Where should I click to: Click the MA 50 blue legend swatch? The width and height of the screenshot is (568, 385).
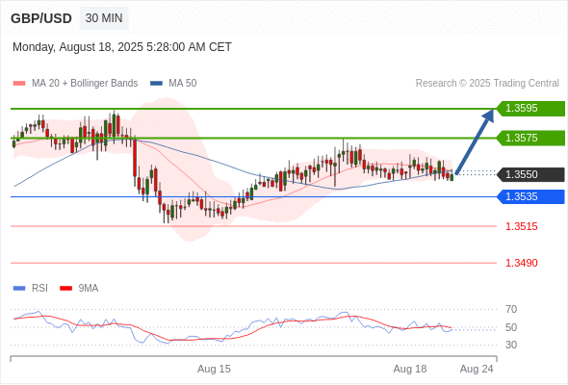pos(157,84)
